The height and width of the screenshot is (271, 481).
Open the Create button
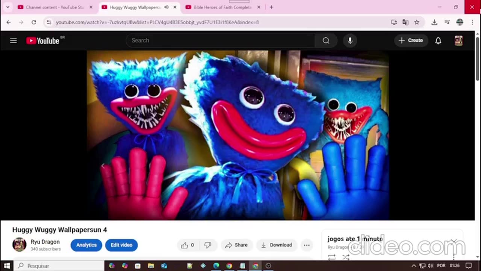click(x=411, y=40)
